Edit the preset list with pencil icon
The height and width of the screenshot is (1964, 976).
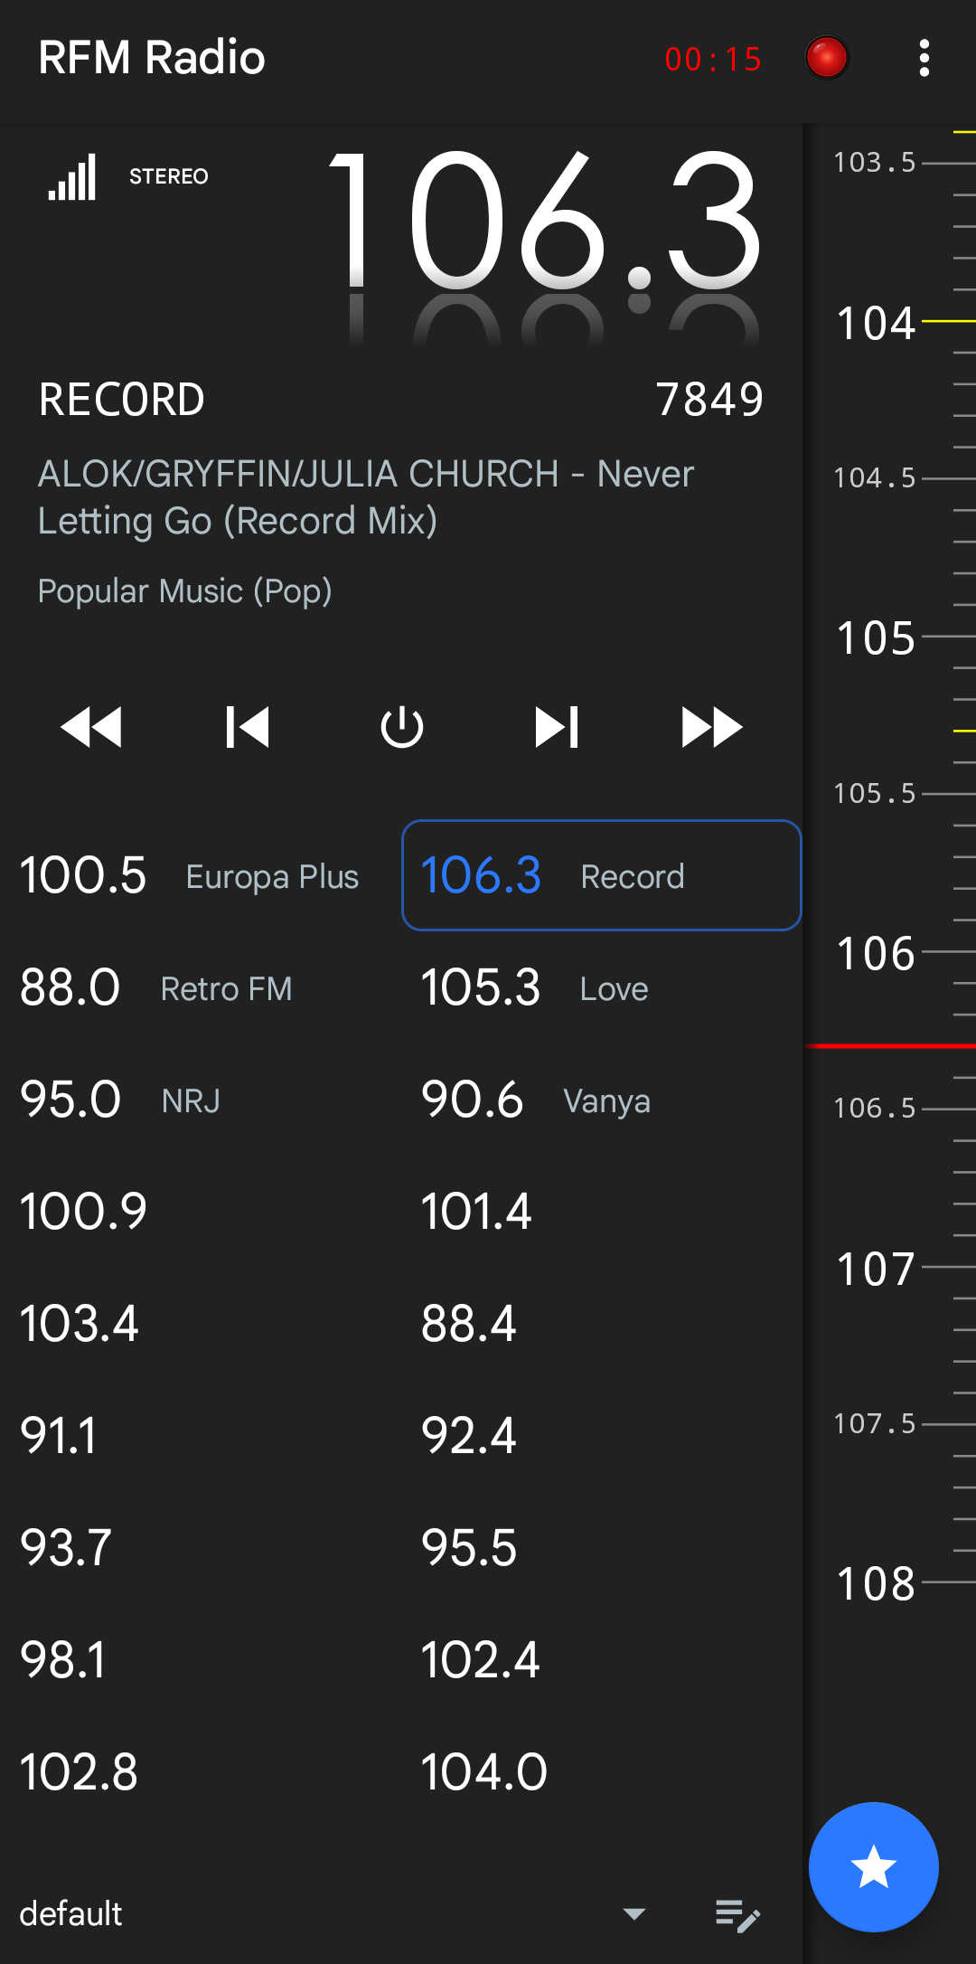point(737,1915)
